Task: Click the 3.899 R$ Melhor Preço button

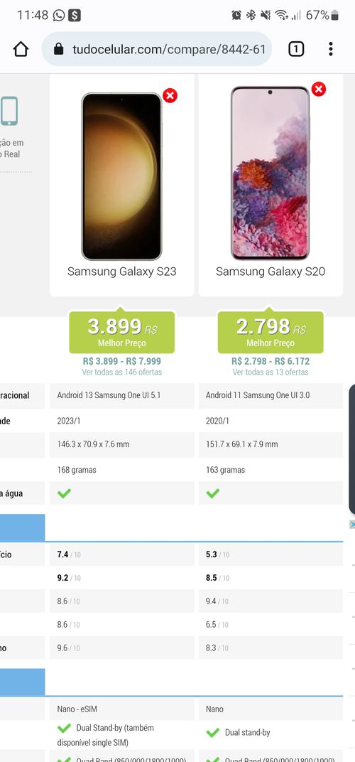Action: point(122,333)
